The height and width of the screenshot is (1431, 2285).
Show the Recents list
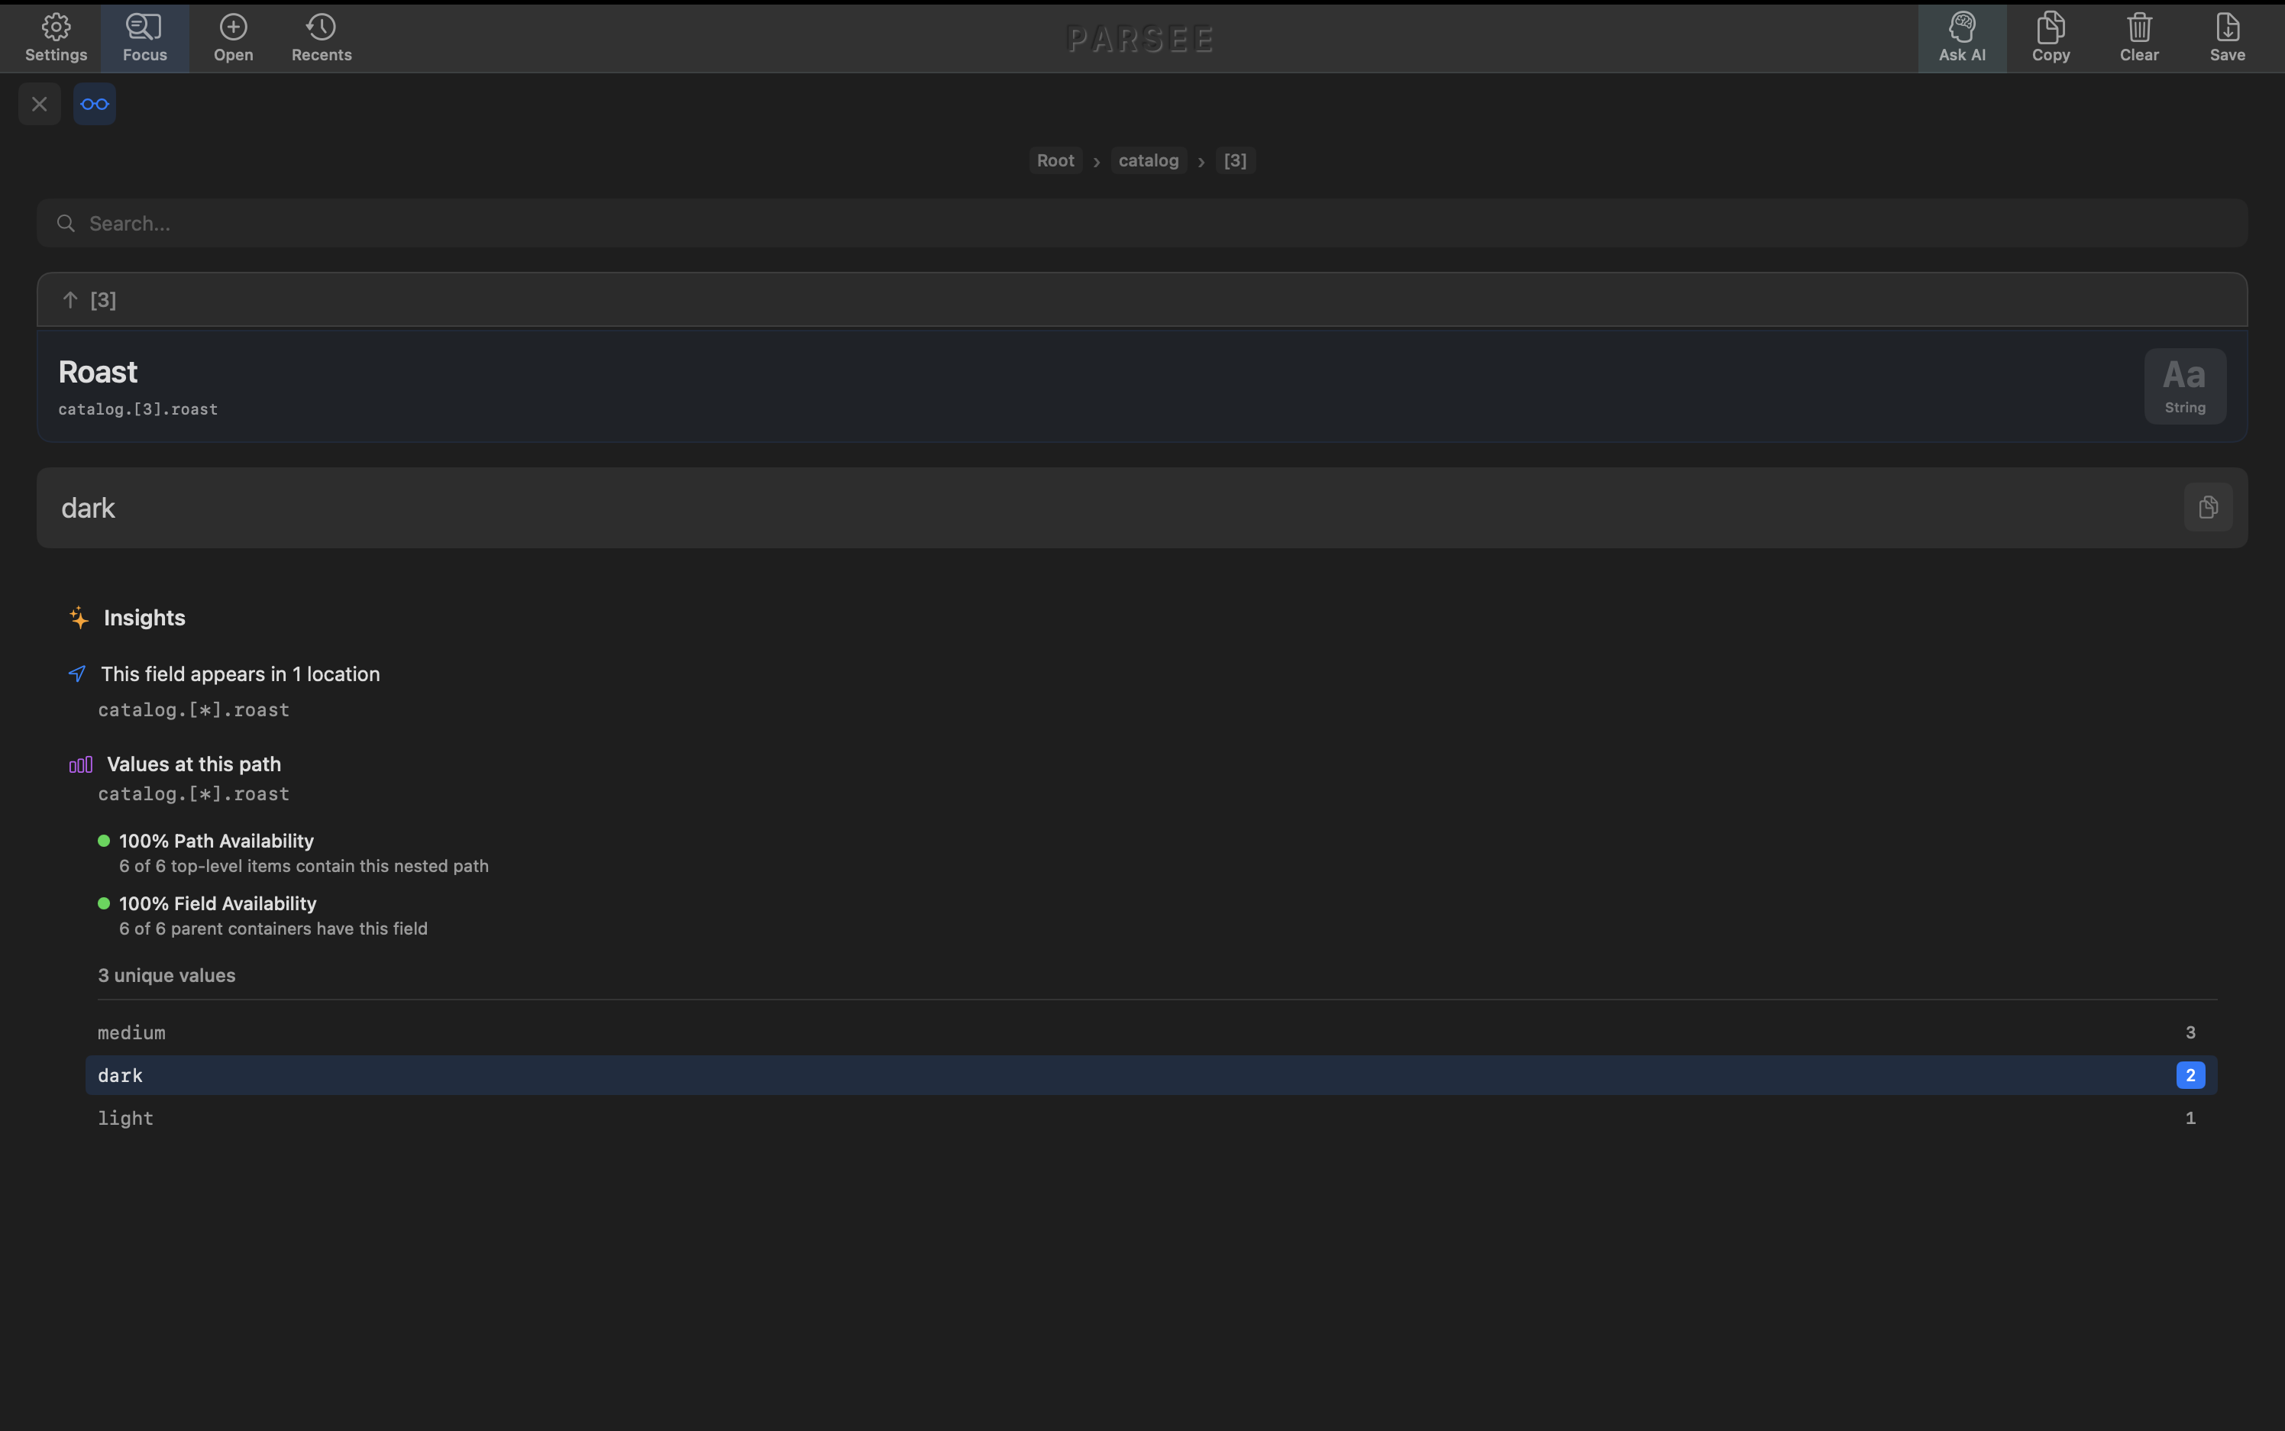[322, 39]
